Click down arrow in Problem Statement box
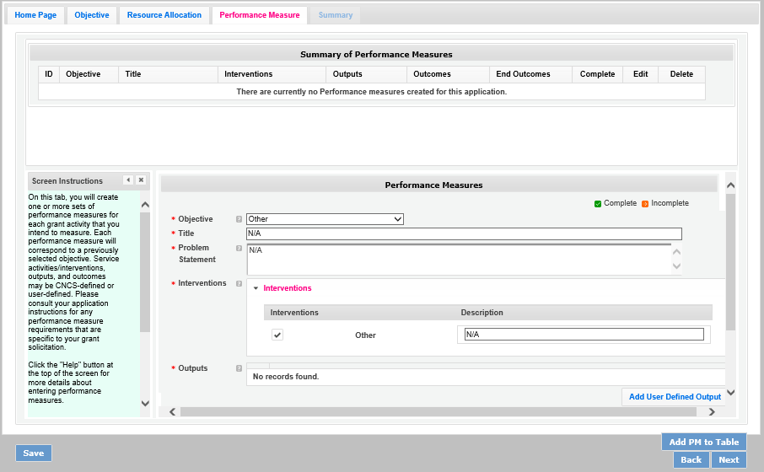 tap(677, 266)
